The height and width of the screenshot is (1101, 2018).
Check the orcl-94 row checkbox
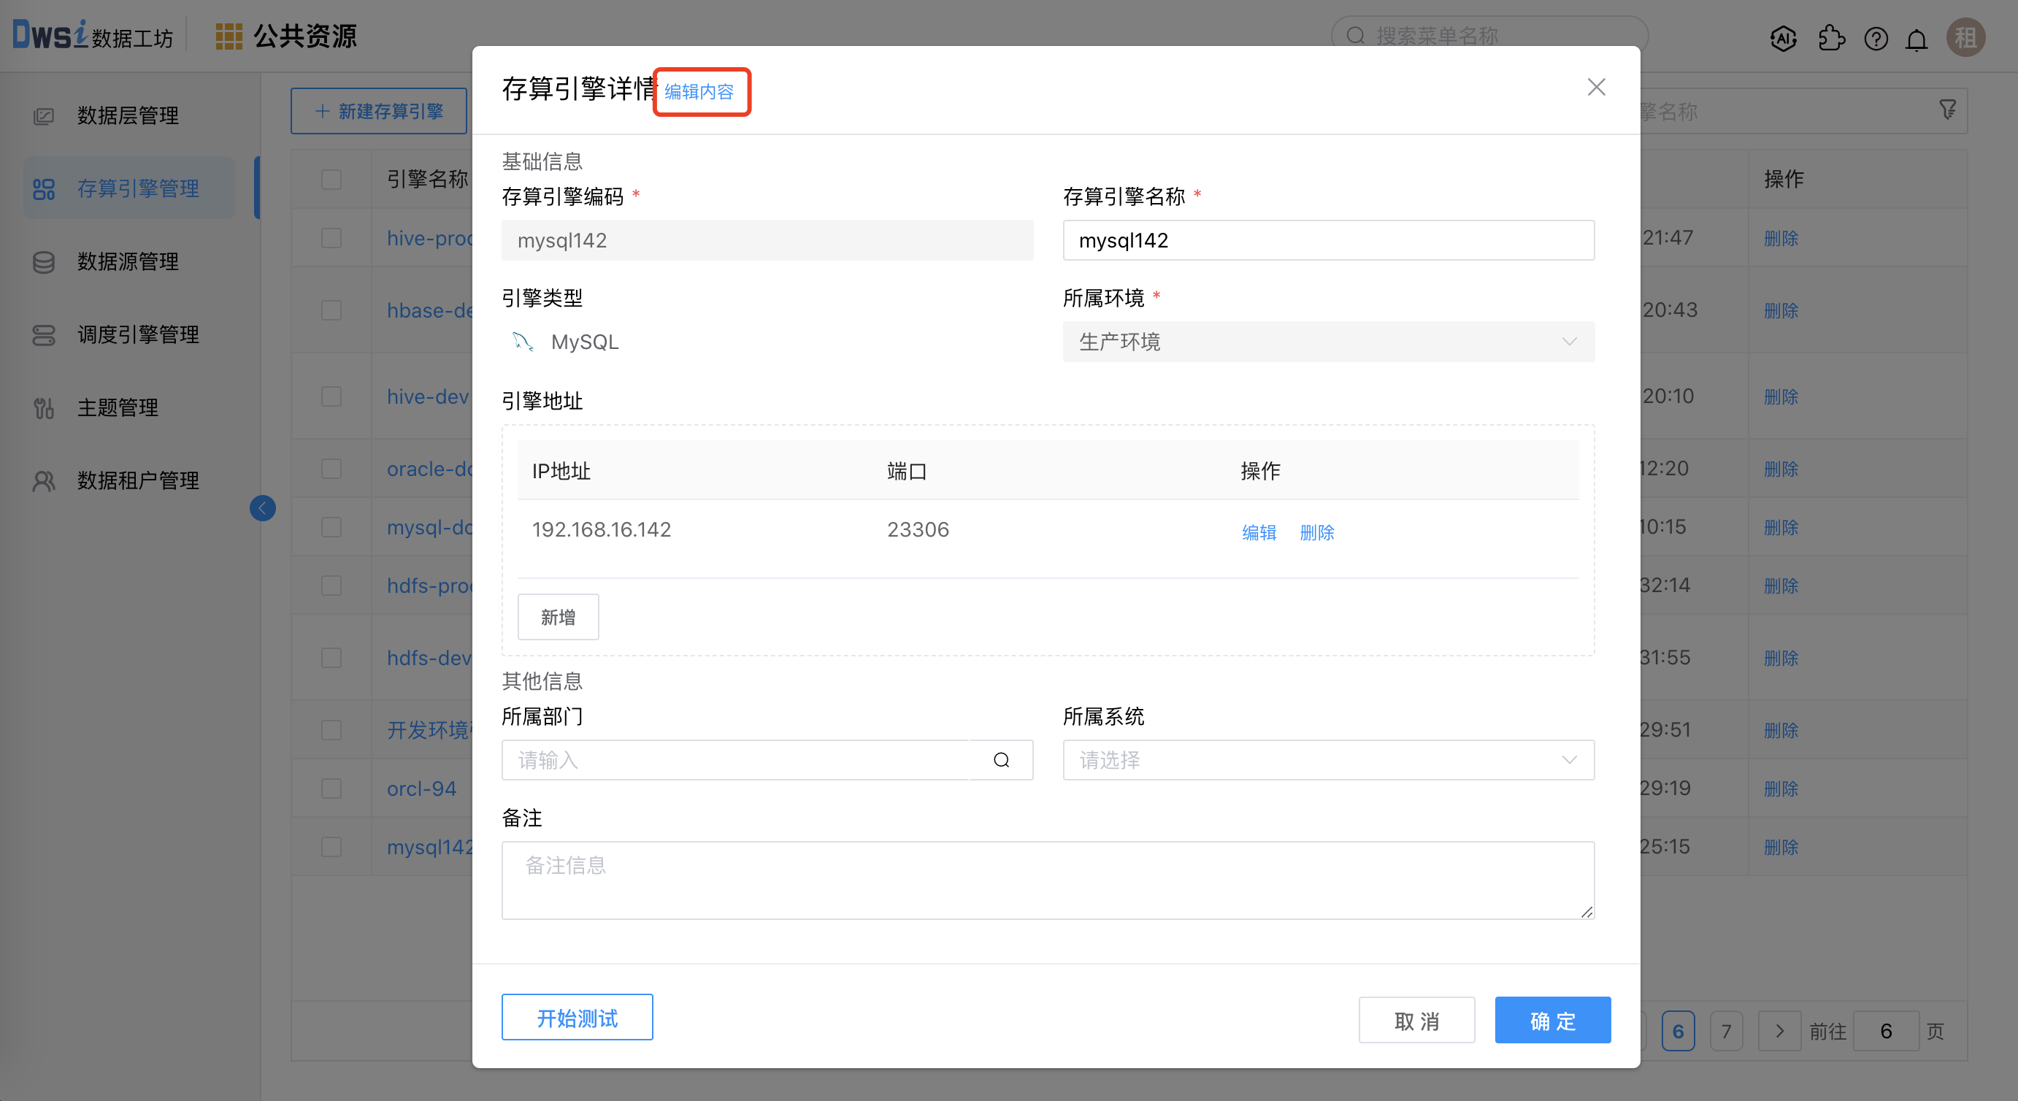[331, 789]
